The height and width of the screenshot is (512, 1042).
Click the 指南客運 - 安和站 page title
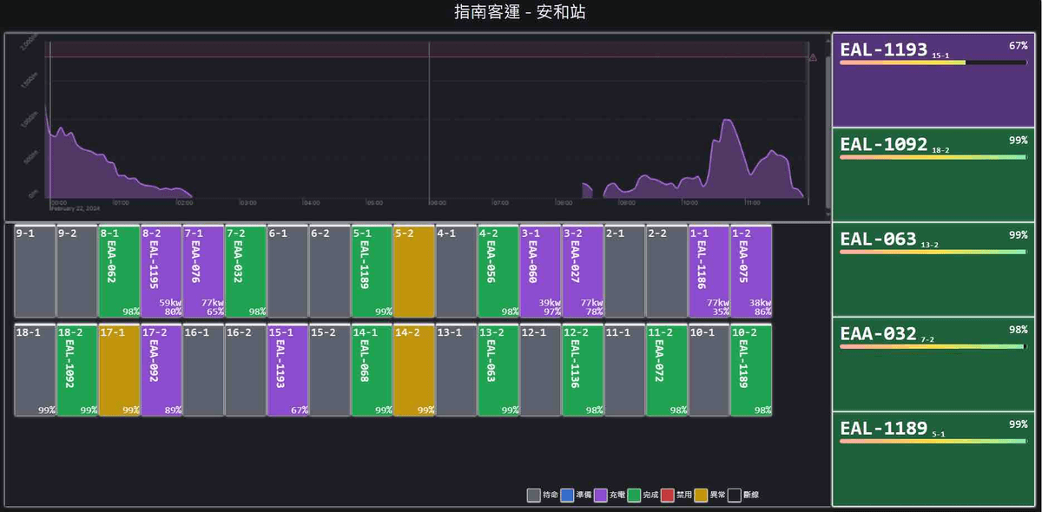(521, 12)
